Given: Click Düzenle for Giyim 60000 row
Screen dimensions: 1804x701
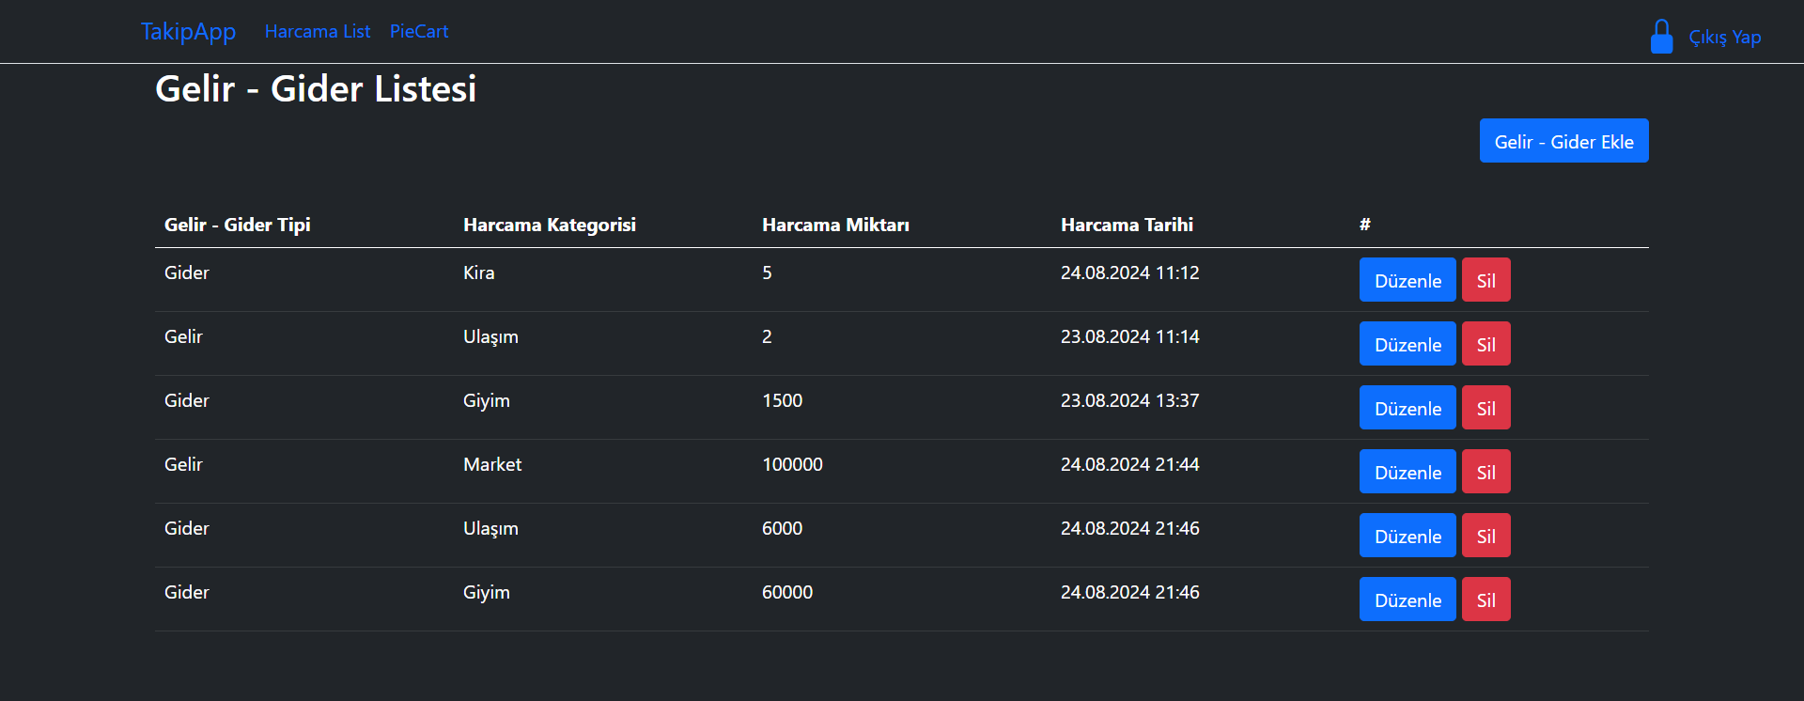Looking at the screenshot, I should [x=1407, y=600].
